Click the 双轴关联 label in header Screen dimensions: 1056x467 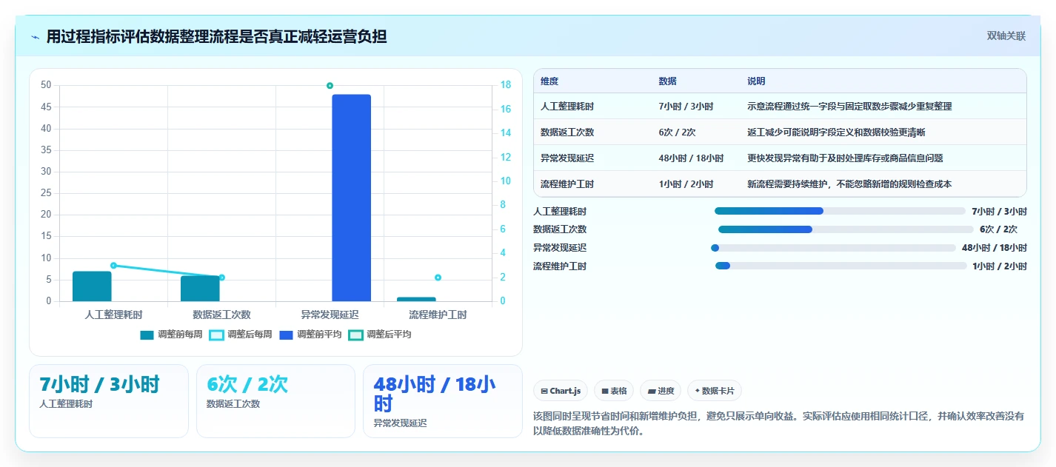[1006, 36]
